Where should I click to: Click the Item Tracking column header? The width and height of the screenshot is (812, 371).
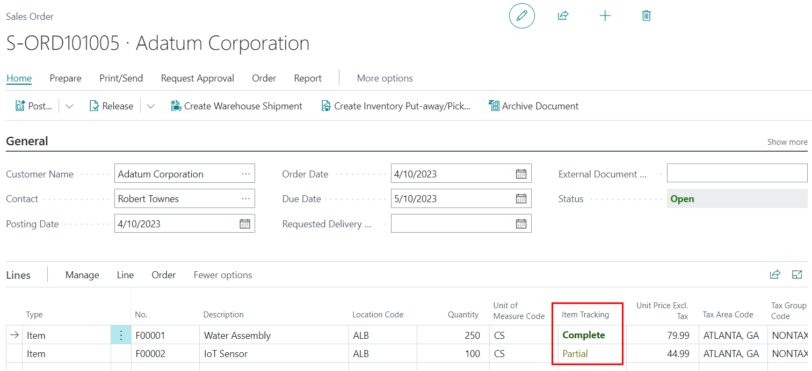click(x=585, y=315)
